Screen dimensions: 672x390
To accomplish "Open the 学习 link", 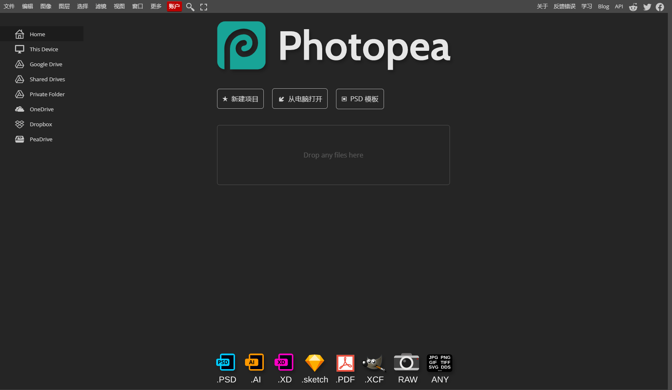I will tap(586, 6).
